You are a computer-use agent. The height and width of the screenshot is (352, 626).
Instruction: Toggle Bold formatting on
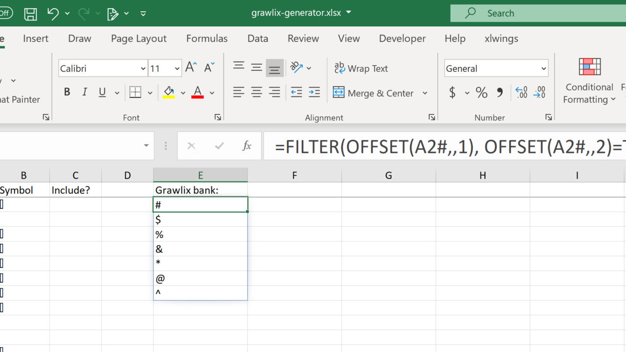[67, 92]
